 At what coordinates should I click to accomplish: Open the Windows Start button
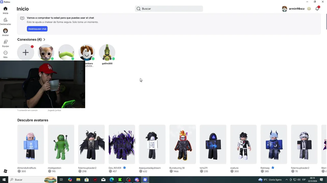click(4, 180)
